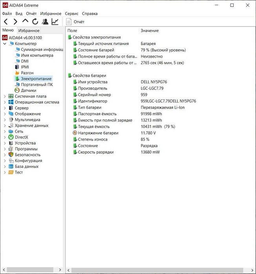256x274 pixels.
Task: Navigate up with the up arrow icon
Action: (25, 21)
